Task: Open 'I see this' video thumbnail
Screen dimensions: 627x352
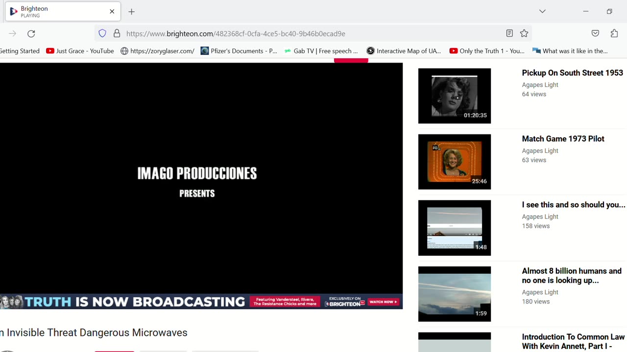Action: click(x=455, y=228)
